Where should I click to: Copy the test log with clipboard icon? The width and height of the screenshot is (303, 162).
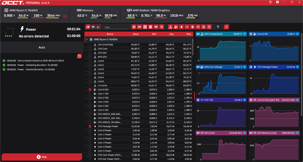[x=79, y=56]
